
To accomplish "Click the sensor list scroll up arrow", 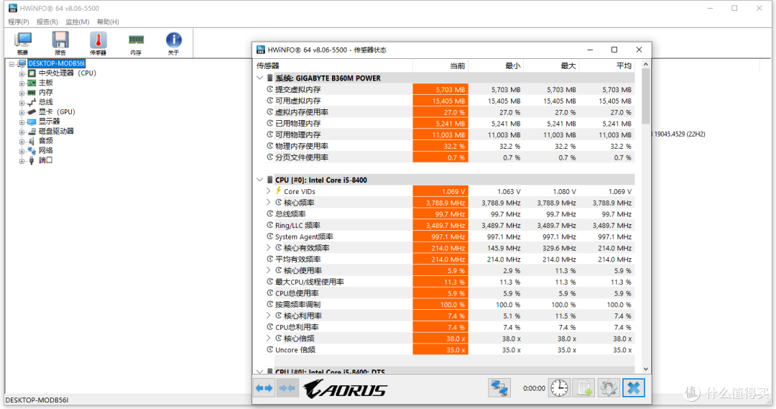I will click(645, 65).
